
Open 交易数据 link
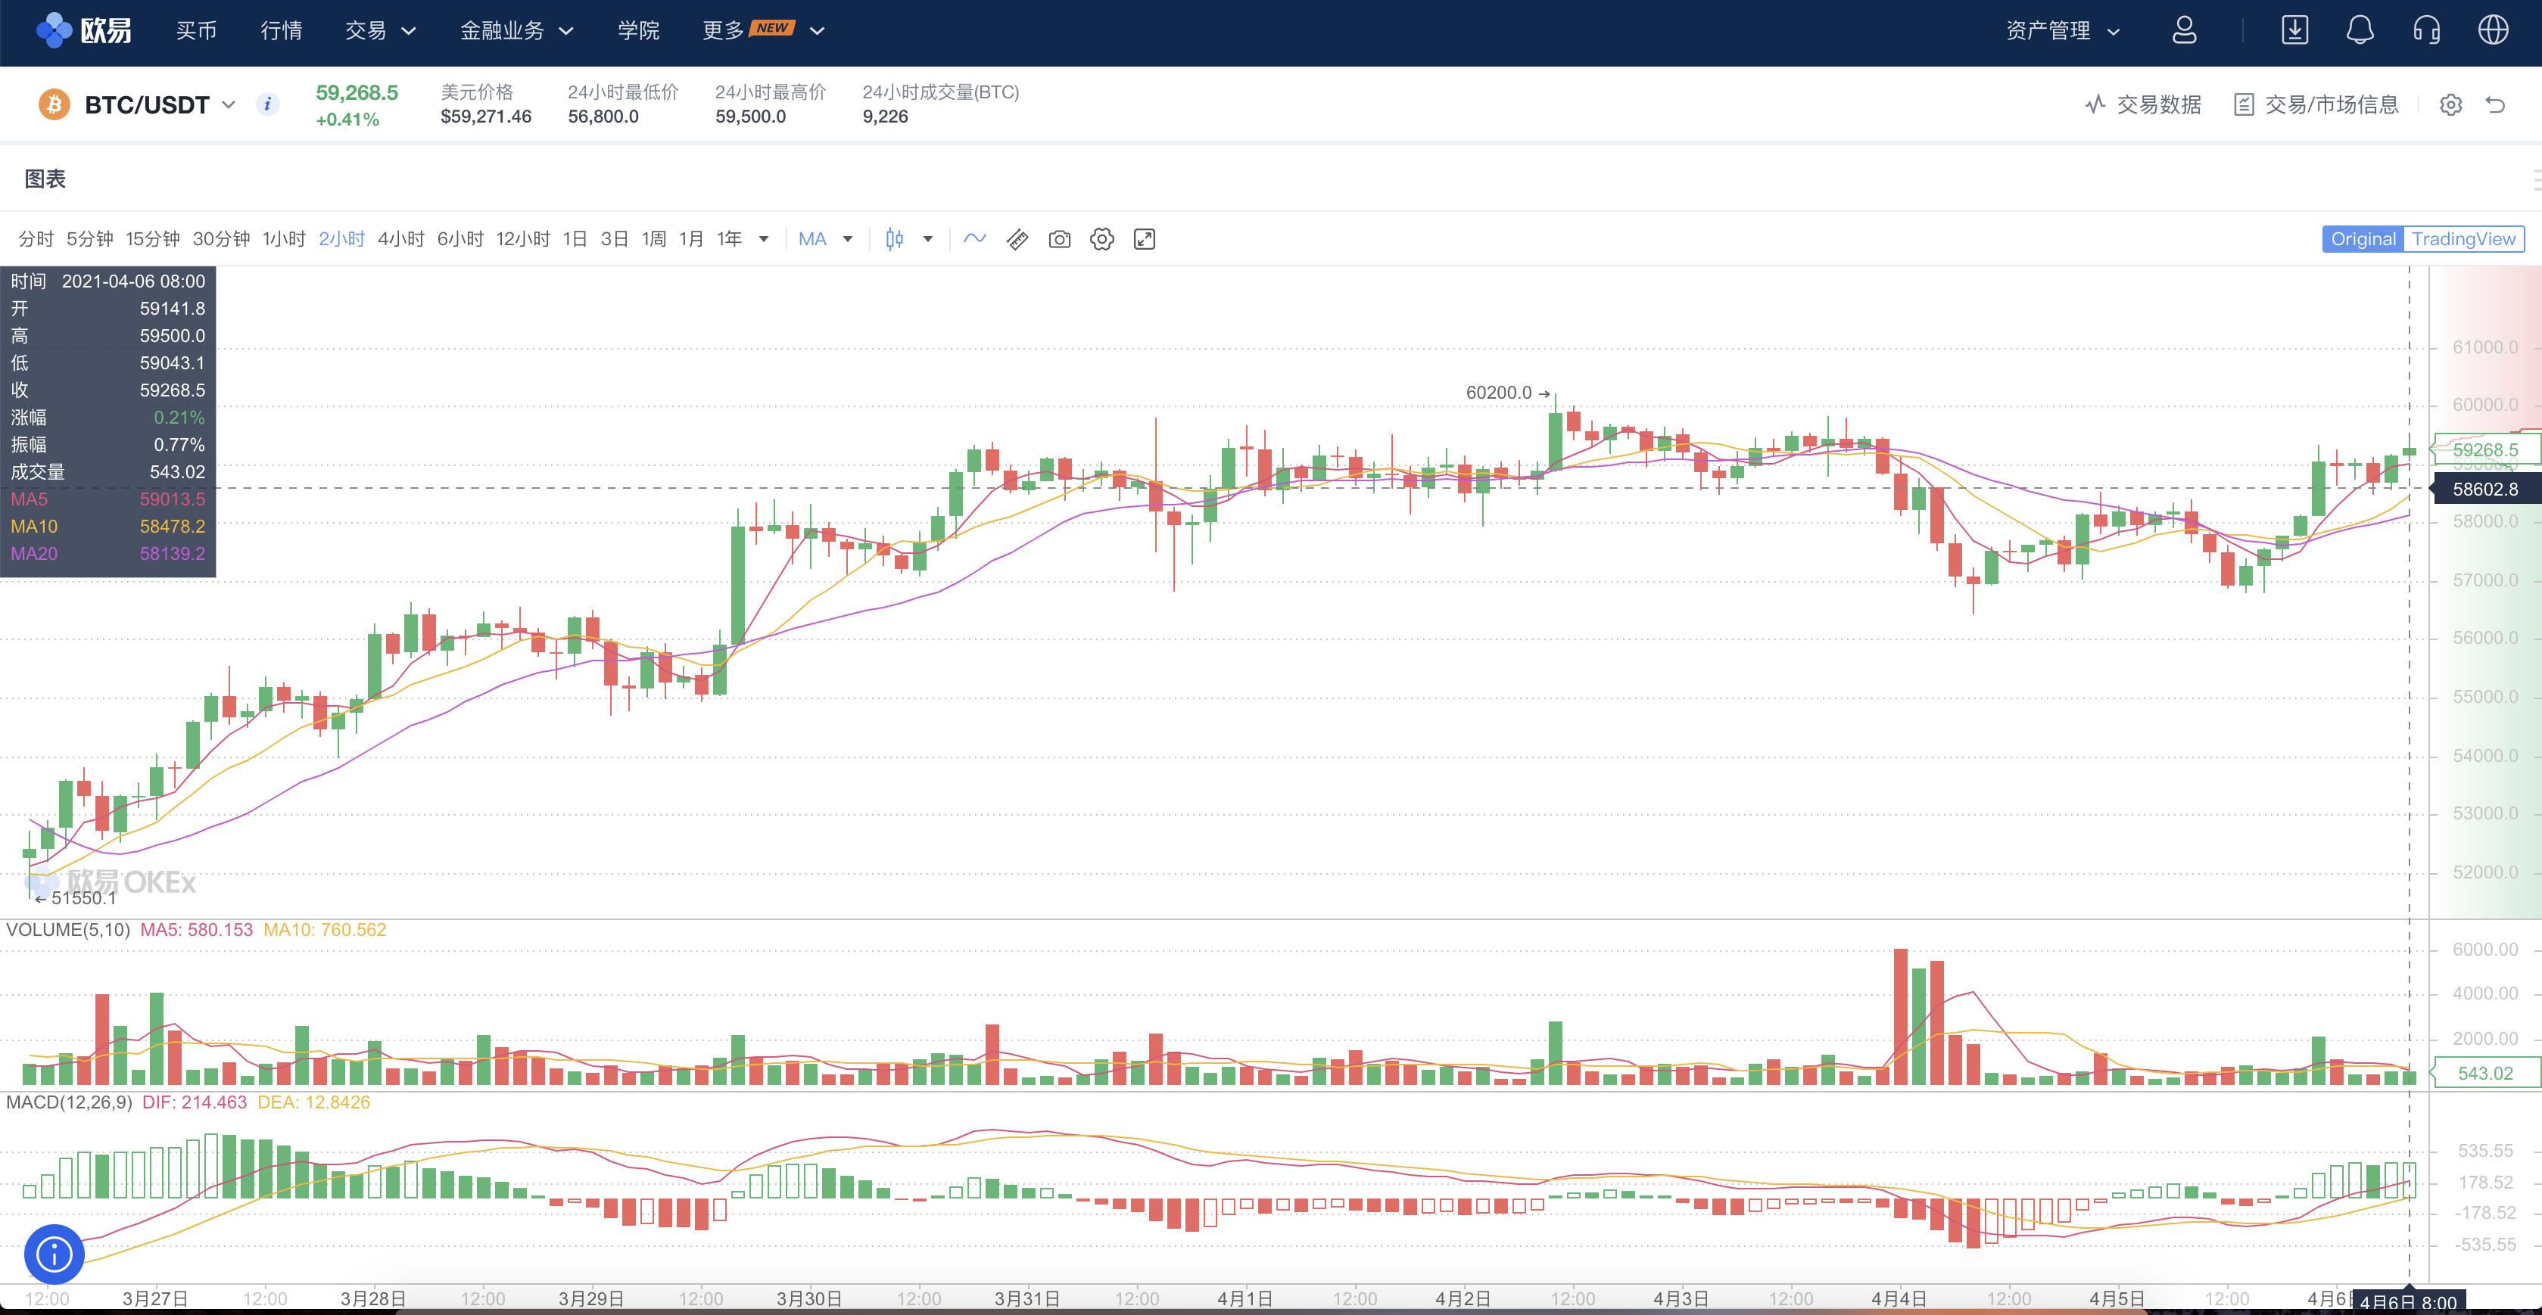tap(2142, 104)
